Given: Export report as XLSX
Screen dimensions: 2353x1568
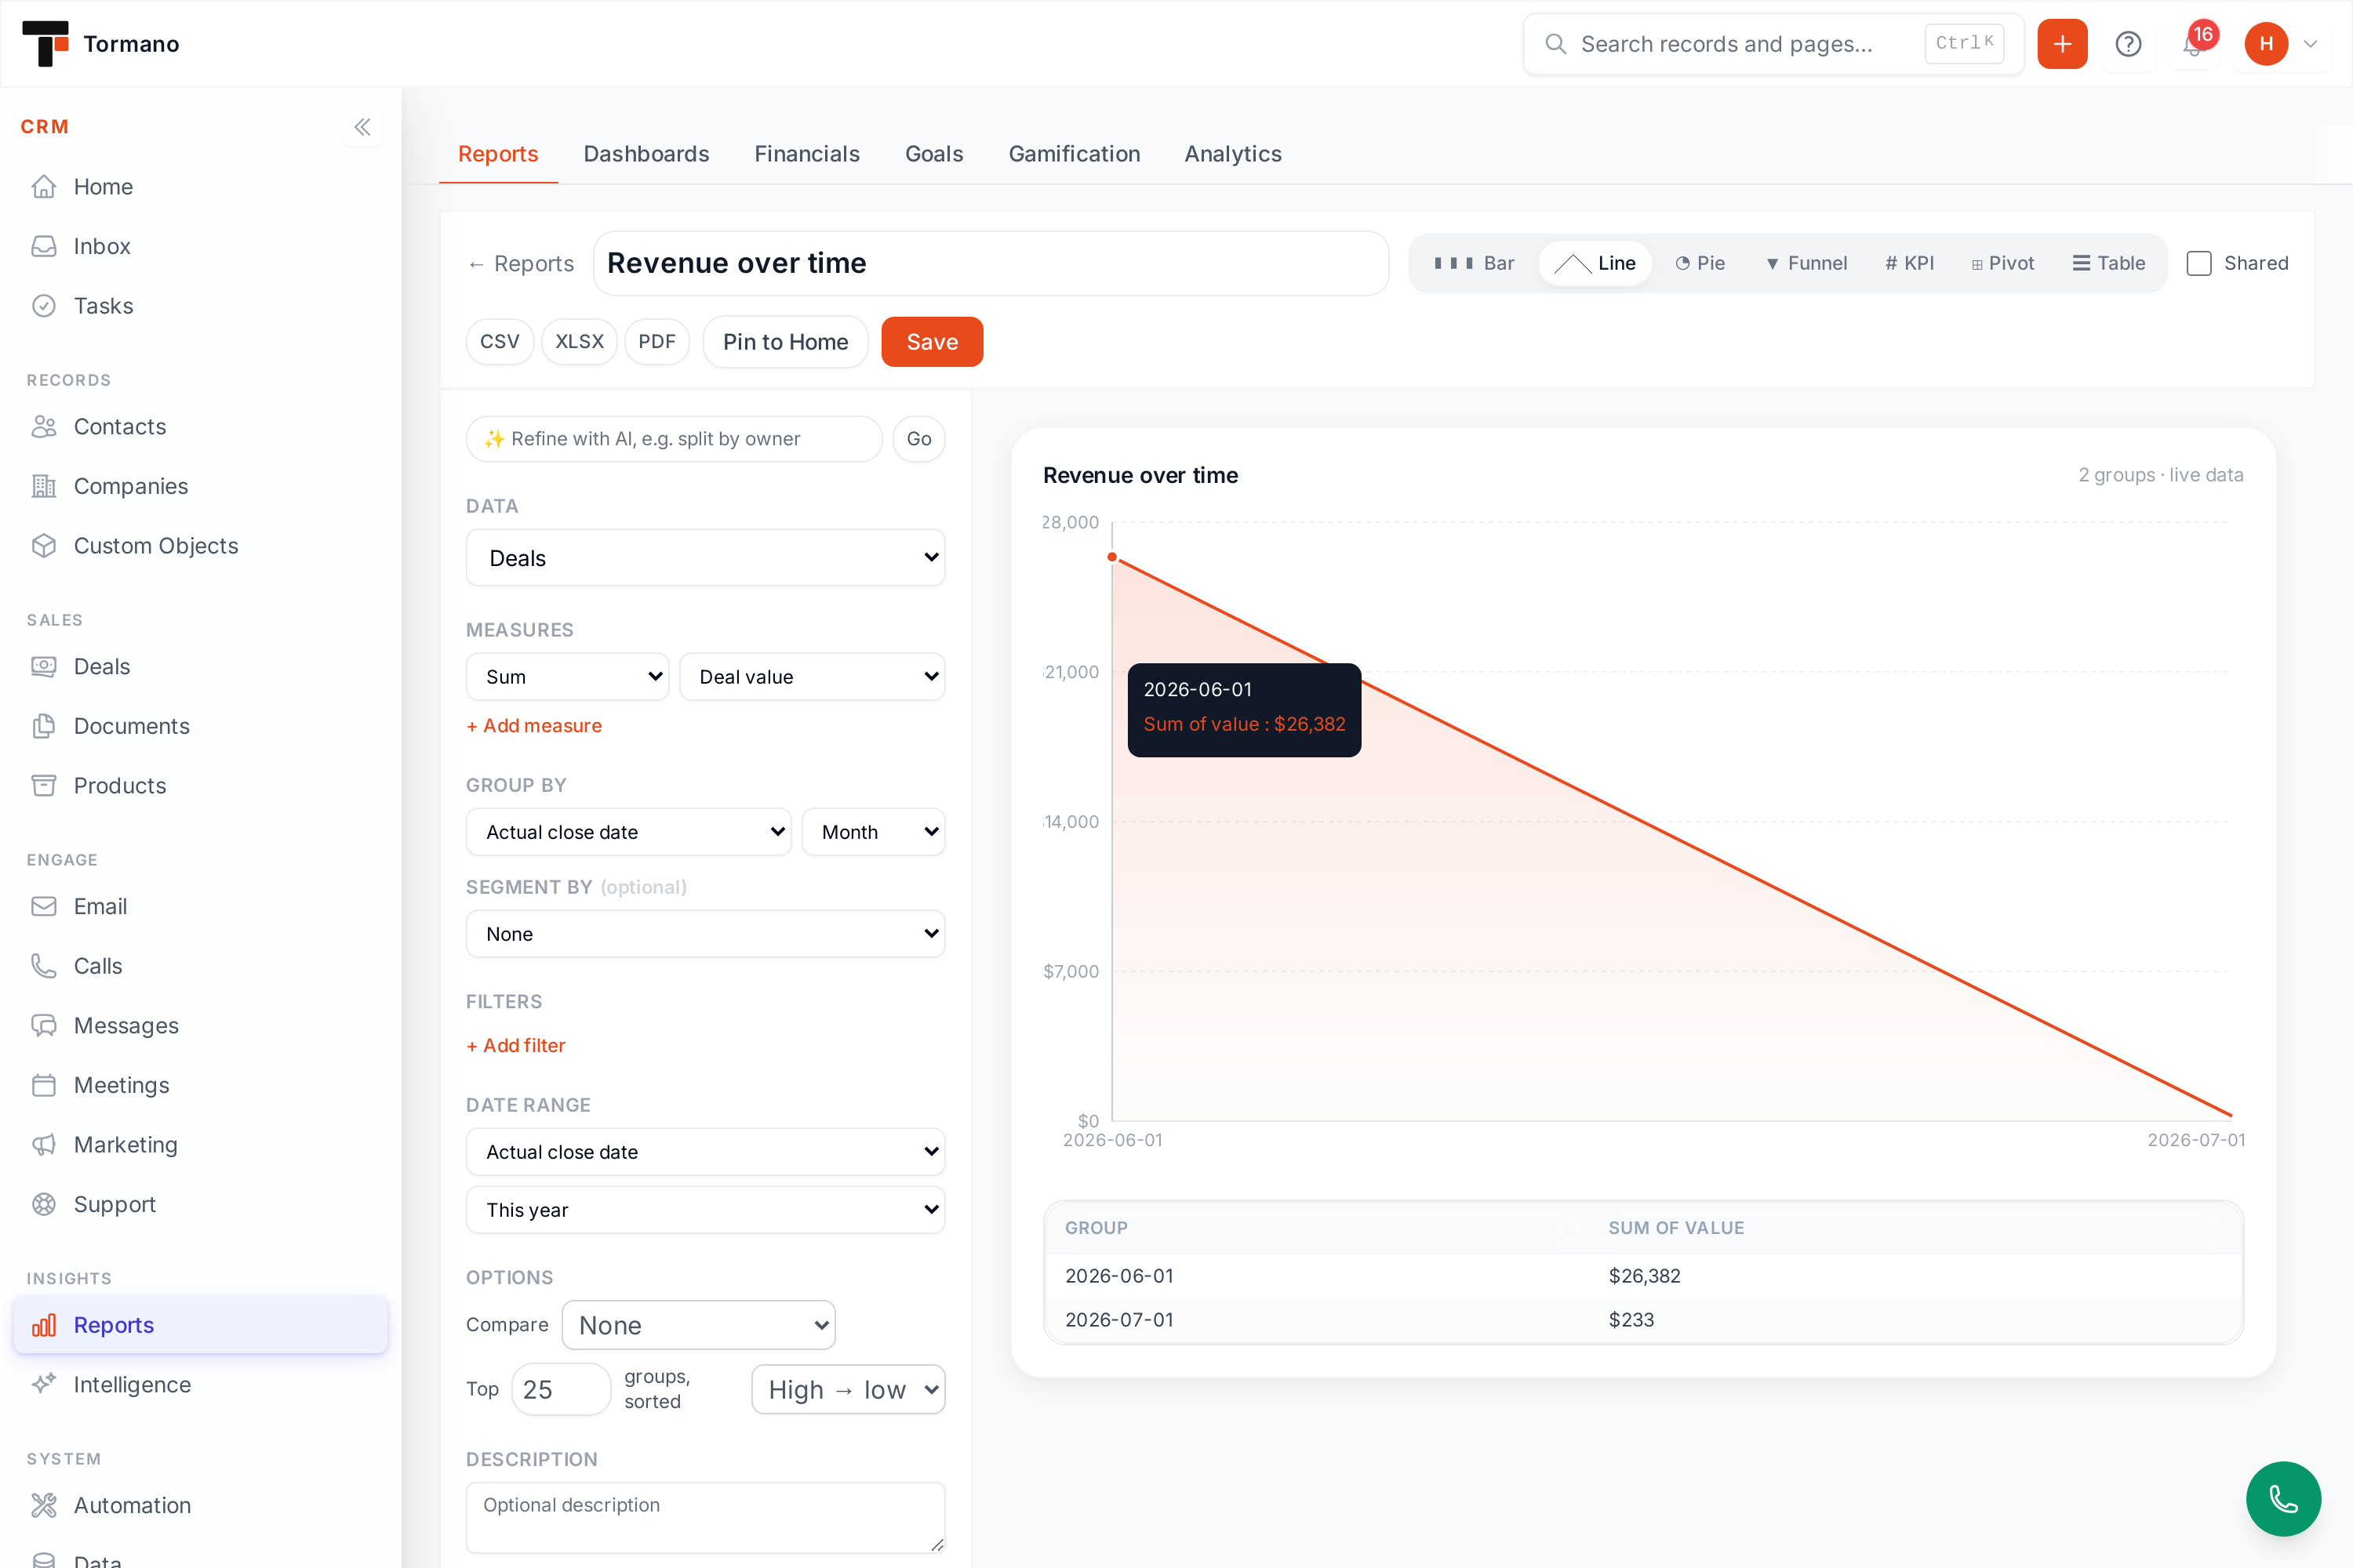Looking at the screenshot, I should click(x=580, y=342).
